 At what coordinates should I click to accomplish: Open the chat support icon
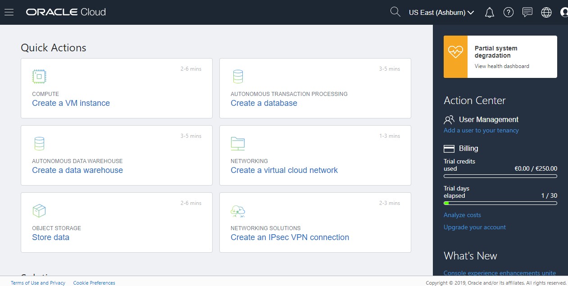527,12
